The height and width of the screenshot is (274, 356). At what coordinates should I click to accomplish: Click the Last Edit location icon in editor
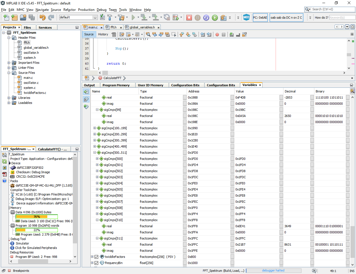point(122,35)
